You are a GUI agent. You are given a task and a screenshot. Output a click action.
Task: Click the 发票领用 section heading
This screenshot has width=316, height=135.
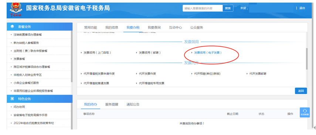(191, 42)
